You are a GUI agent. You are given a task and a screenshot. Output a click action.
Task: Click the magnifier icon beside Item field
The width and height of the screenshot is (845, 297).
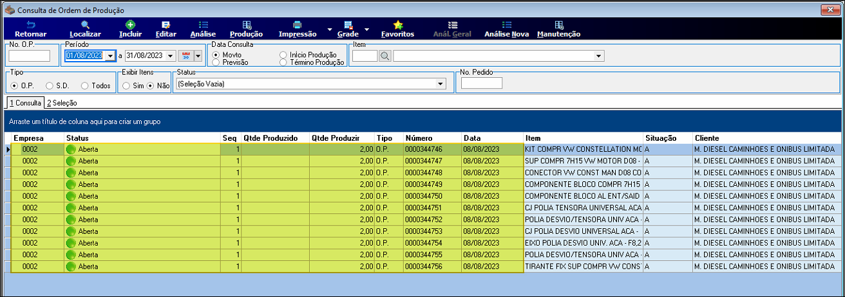[x=385, y=56]
